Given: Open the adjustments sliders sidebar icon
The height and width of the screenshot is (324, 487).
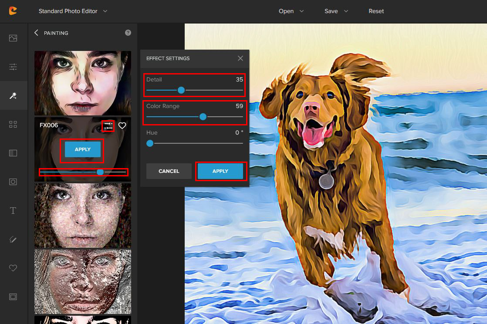Looking at the screenshot, I should pos(13,67).
